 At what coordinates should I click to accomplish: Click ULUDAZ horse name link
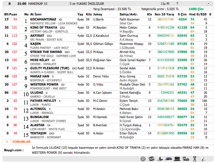(37, 93)
